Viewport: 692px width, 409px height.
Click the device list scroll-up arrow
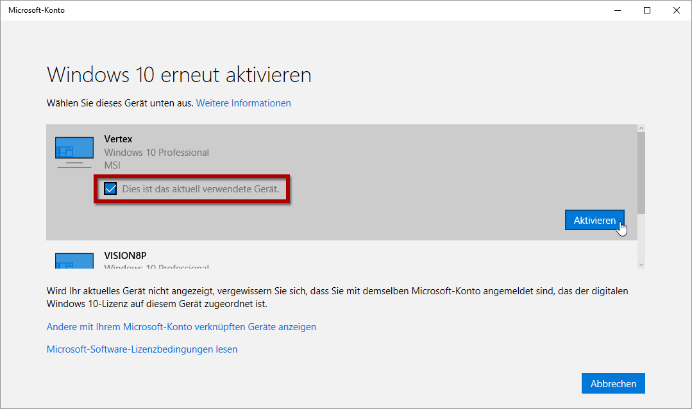pyautogui.click(x=641, y=129)
